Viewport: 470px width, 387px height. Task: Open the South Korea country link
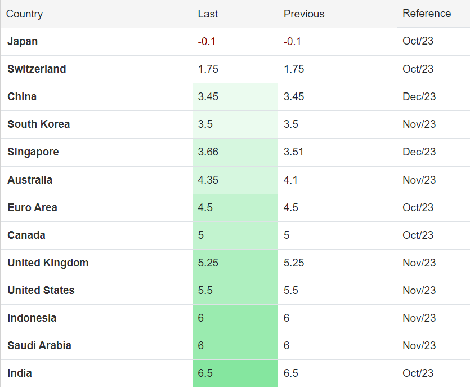tap(38, 124)
